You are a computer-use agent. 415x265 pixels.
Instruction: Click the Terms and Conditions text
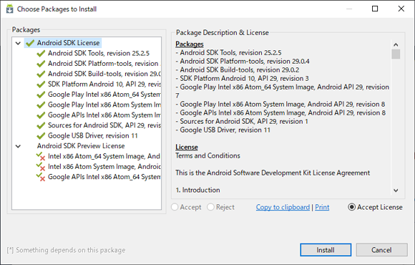[x=207, y=155]
